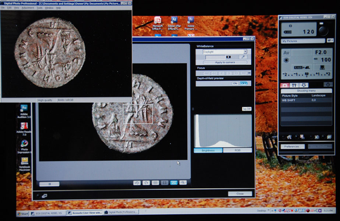The width and height of the screenshot is (340, 221).
Task: Open the File menu in Digital Photo Professional
Action: [3, 8]
